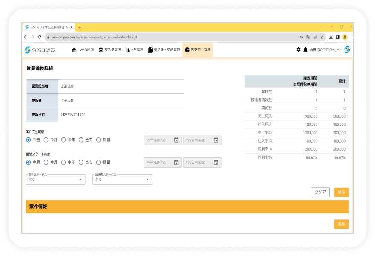Select 全て for 営業スタート期間
Image resolution: width=375 pixels, height=256 pixels.
point(81,163)
